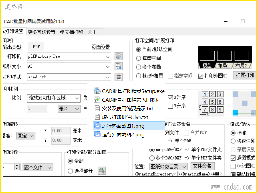
Task: Click number 5 in print order grid
Action: (212, 102)
